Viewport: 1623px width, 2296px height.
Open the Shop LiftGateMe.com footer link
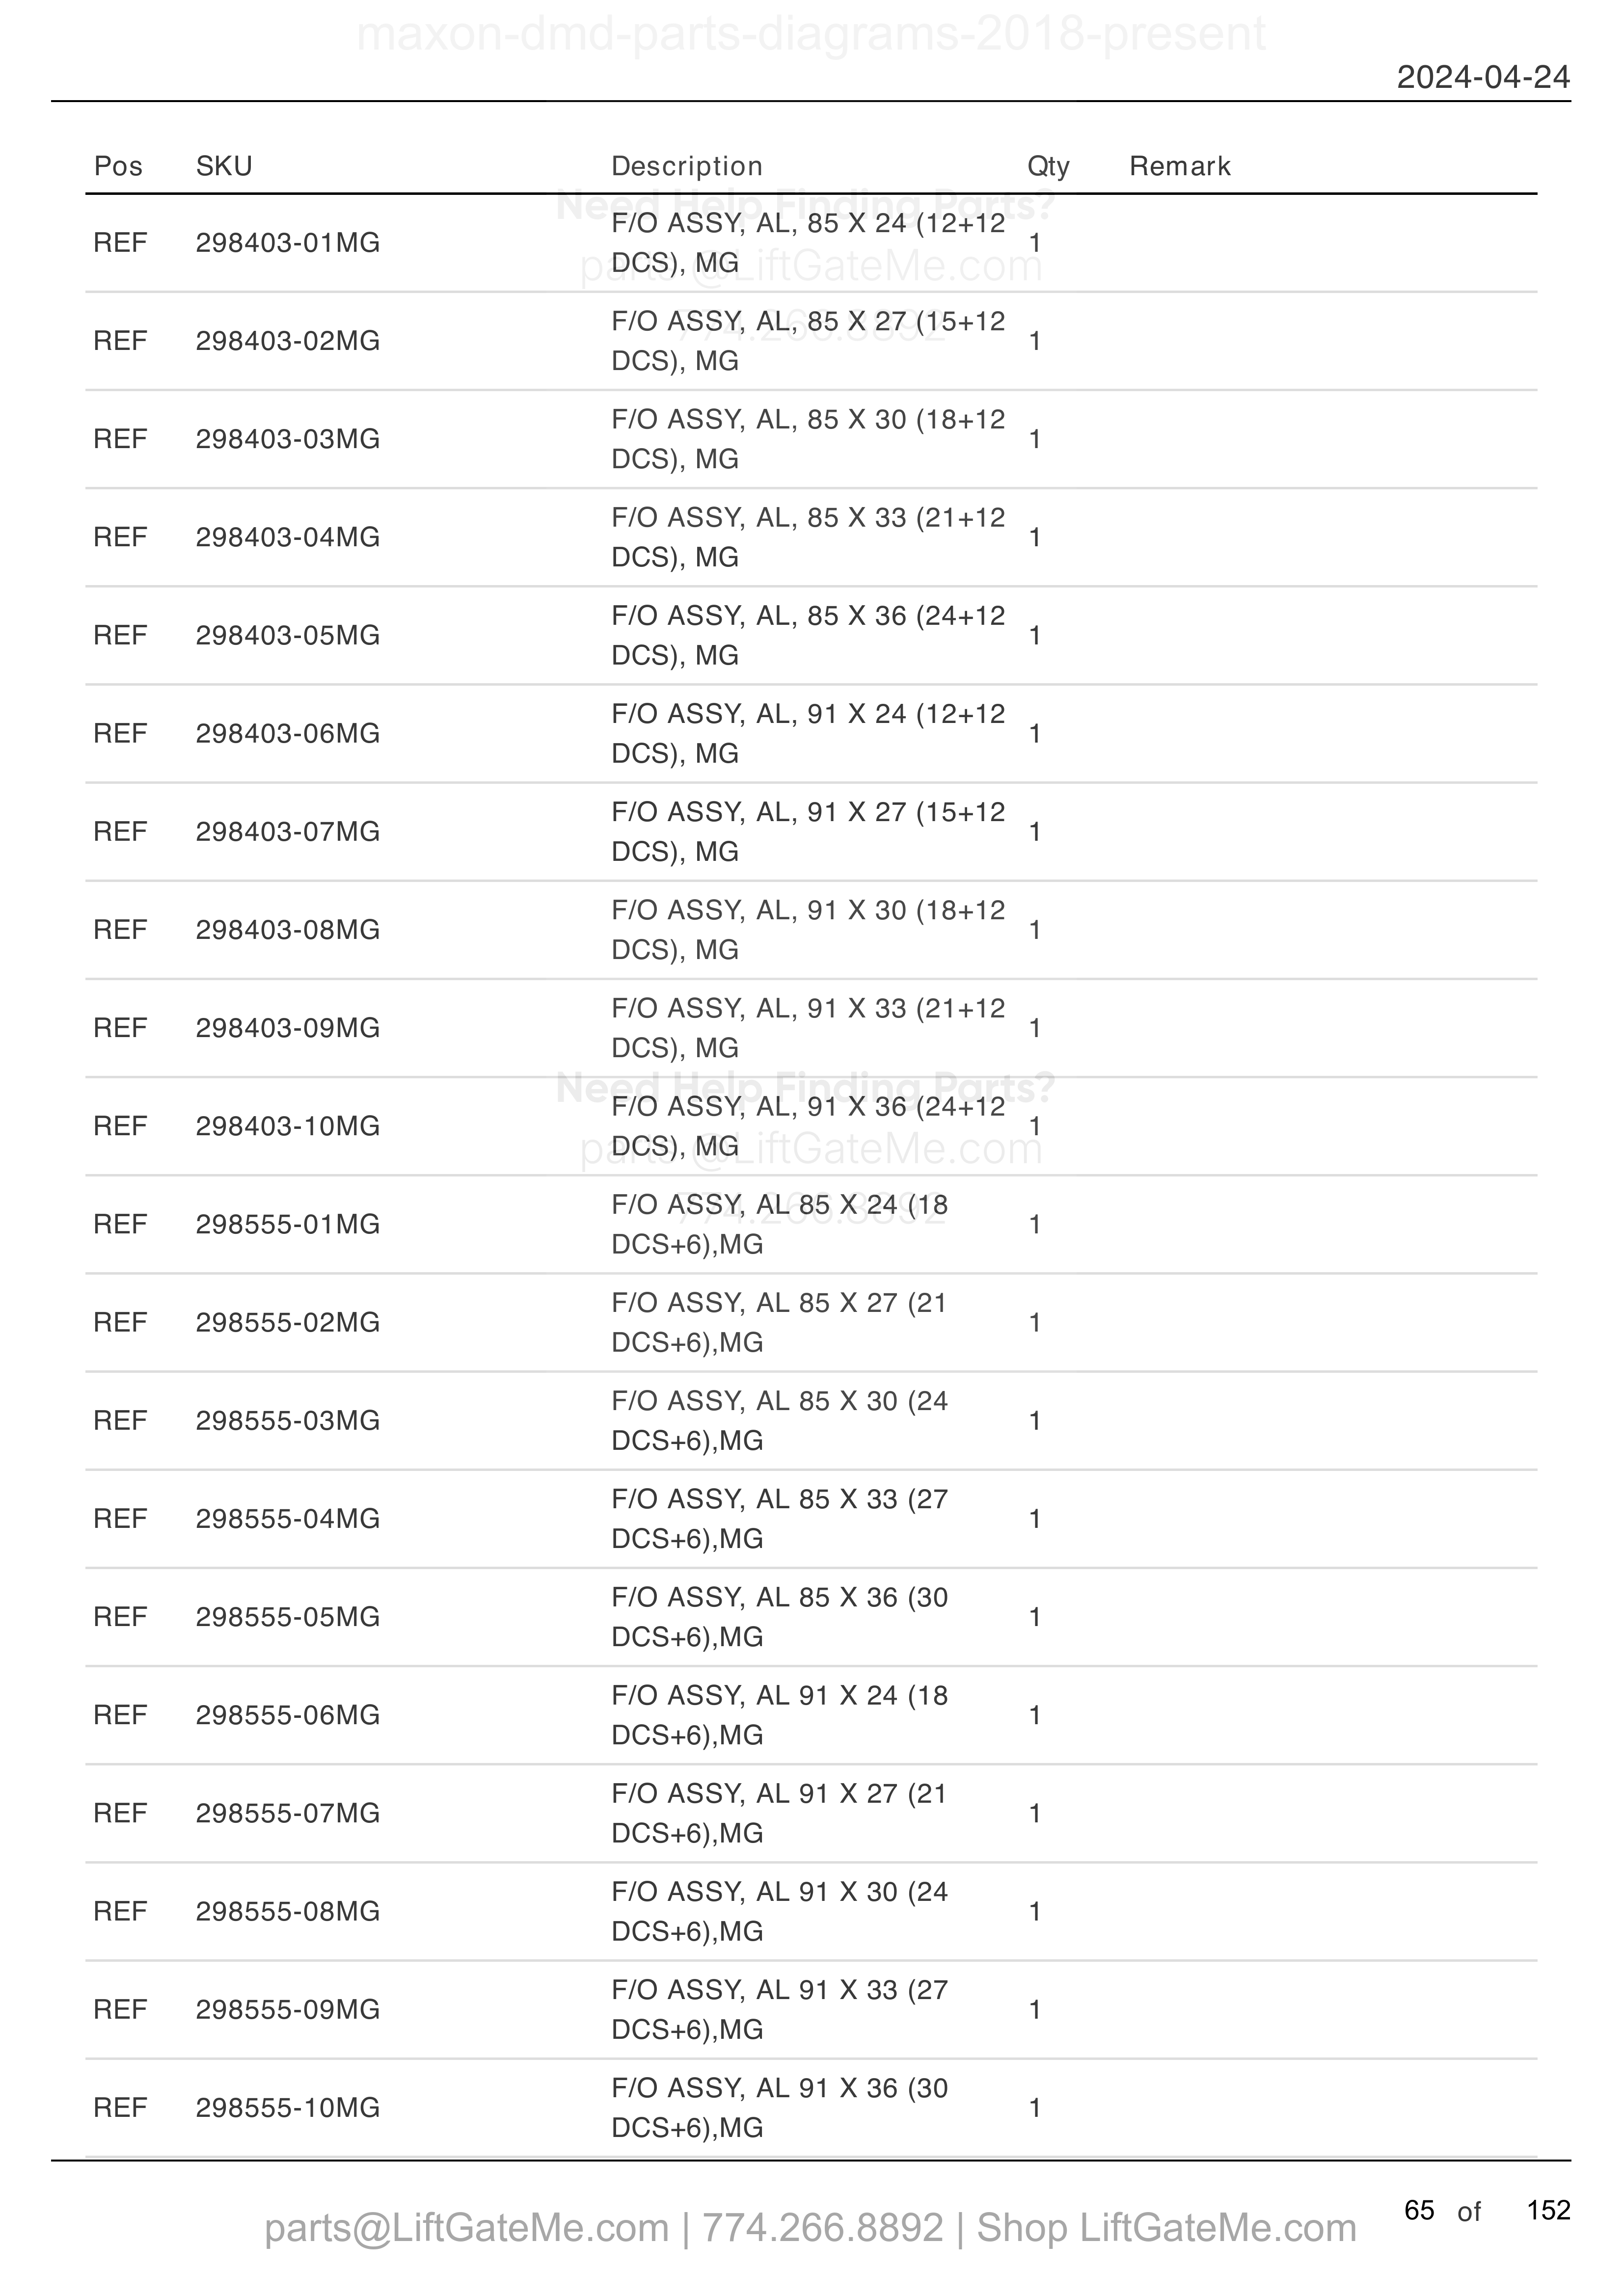coord(1166,2229)
